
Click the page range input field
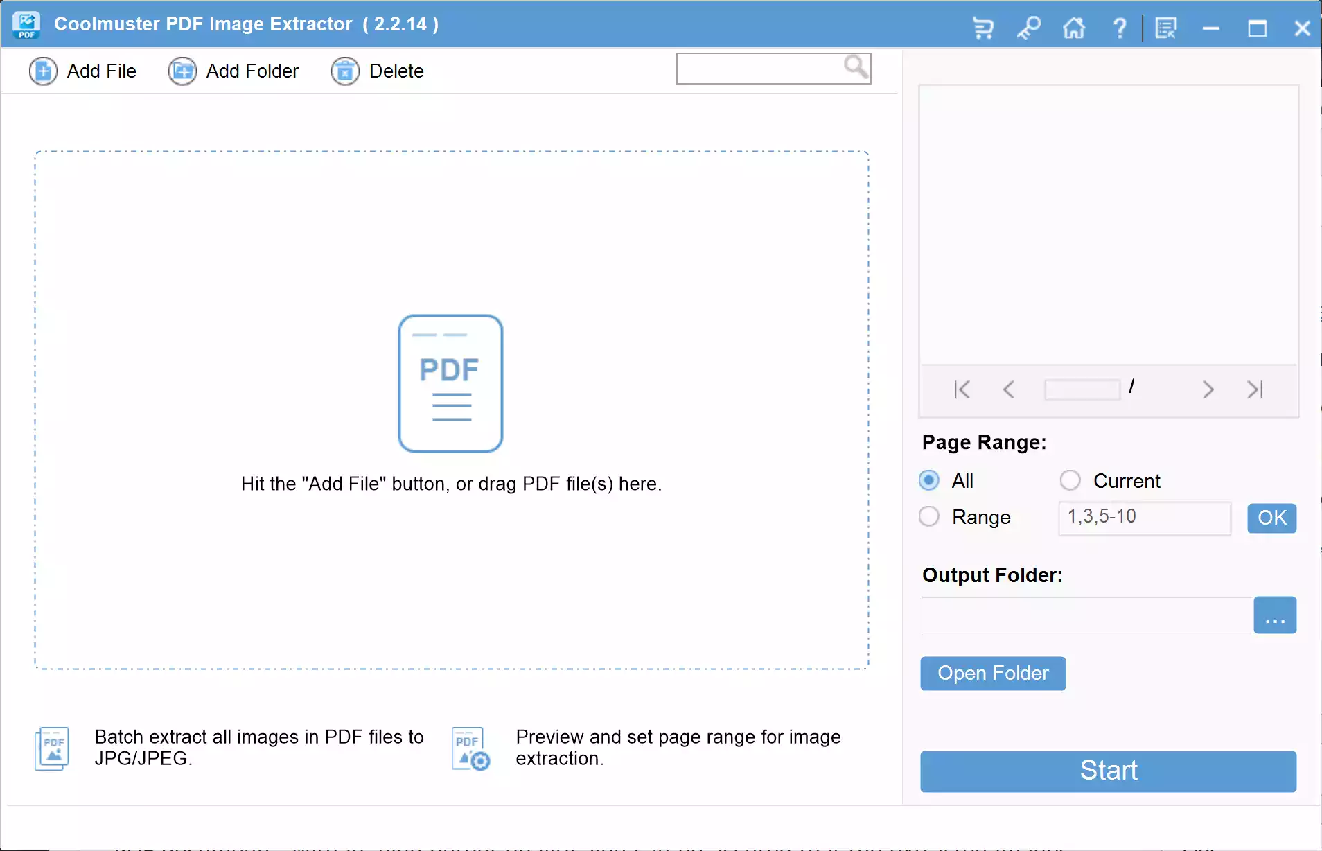[1143, 518]
